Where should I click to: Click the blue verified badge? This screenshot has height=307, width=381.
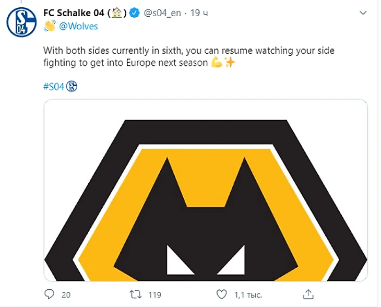coord(134,13)
